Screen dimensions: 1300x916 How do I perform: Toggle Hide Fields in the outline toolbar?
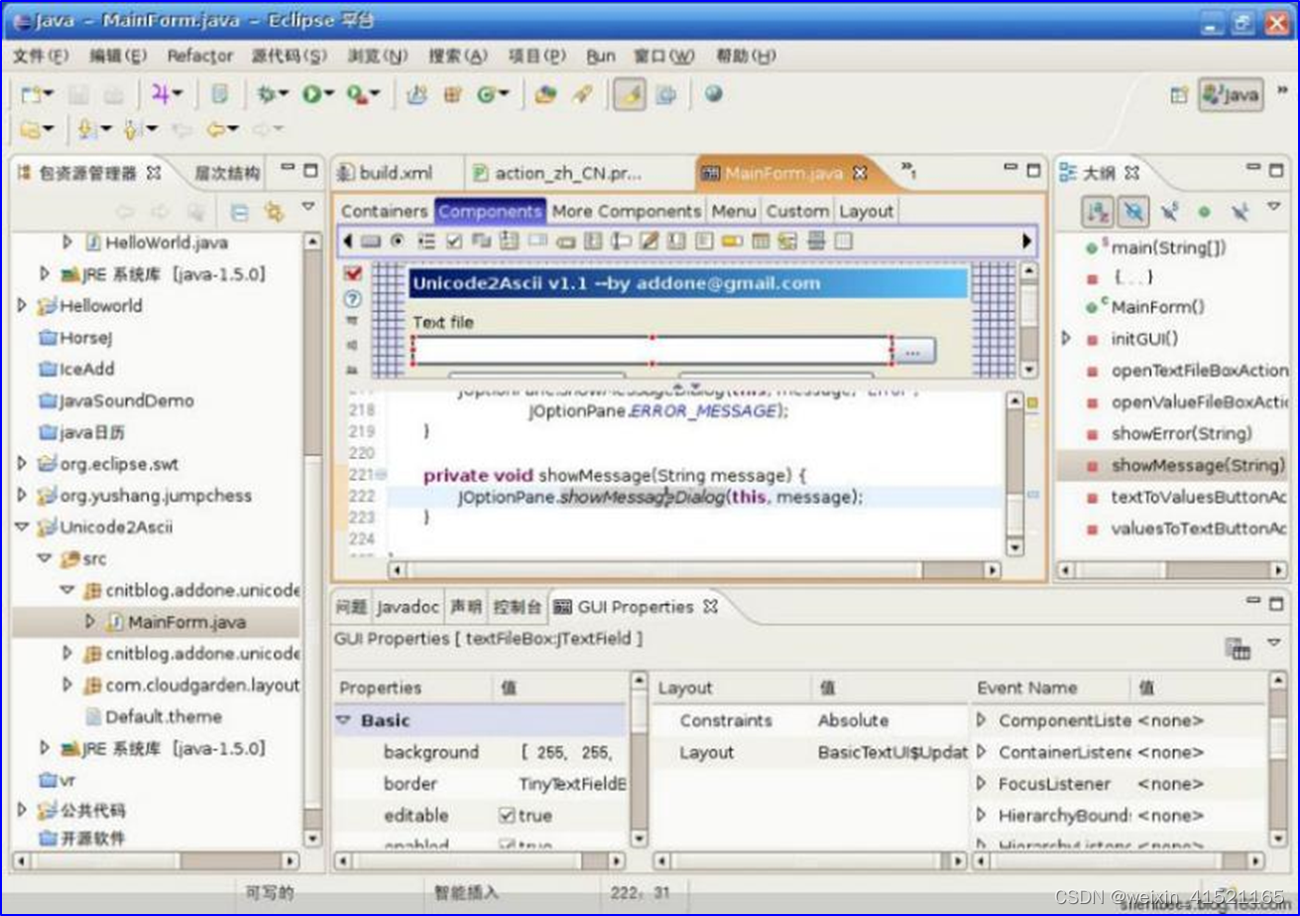tap(1132, 211)
